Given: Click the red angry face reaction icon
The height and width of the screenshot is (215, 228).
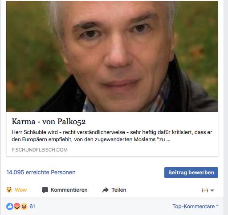Looking at the screenshot, I should 17,207.
